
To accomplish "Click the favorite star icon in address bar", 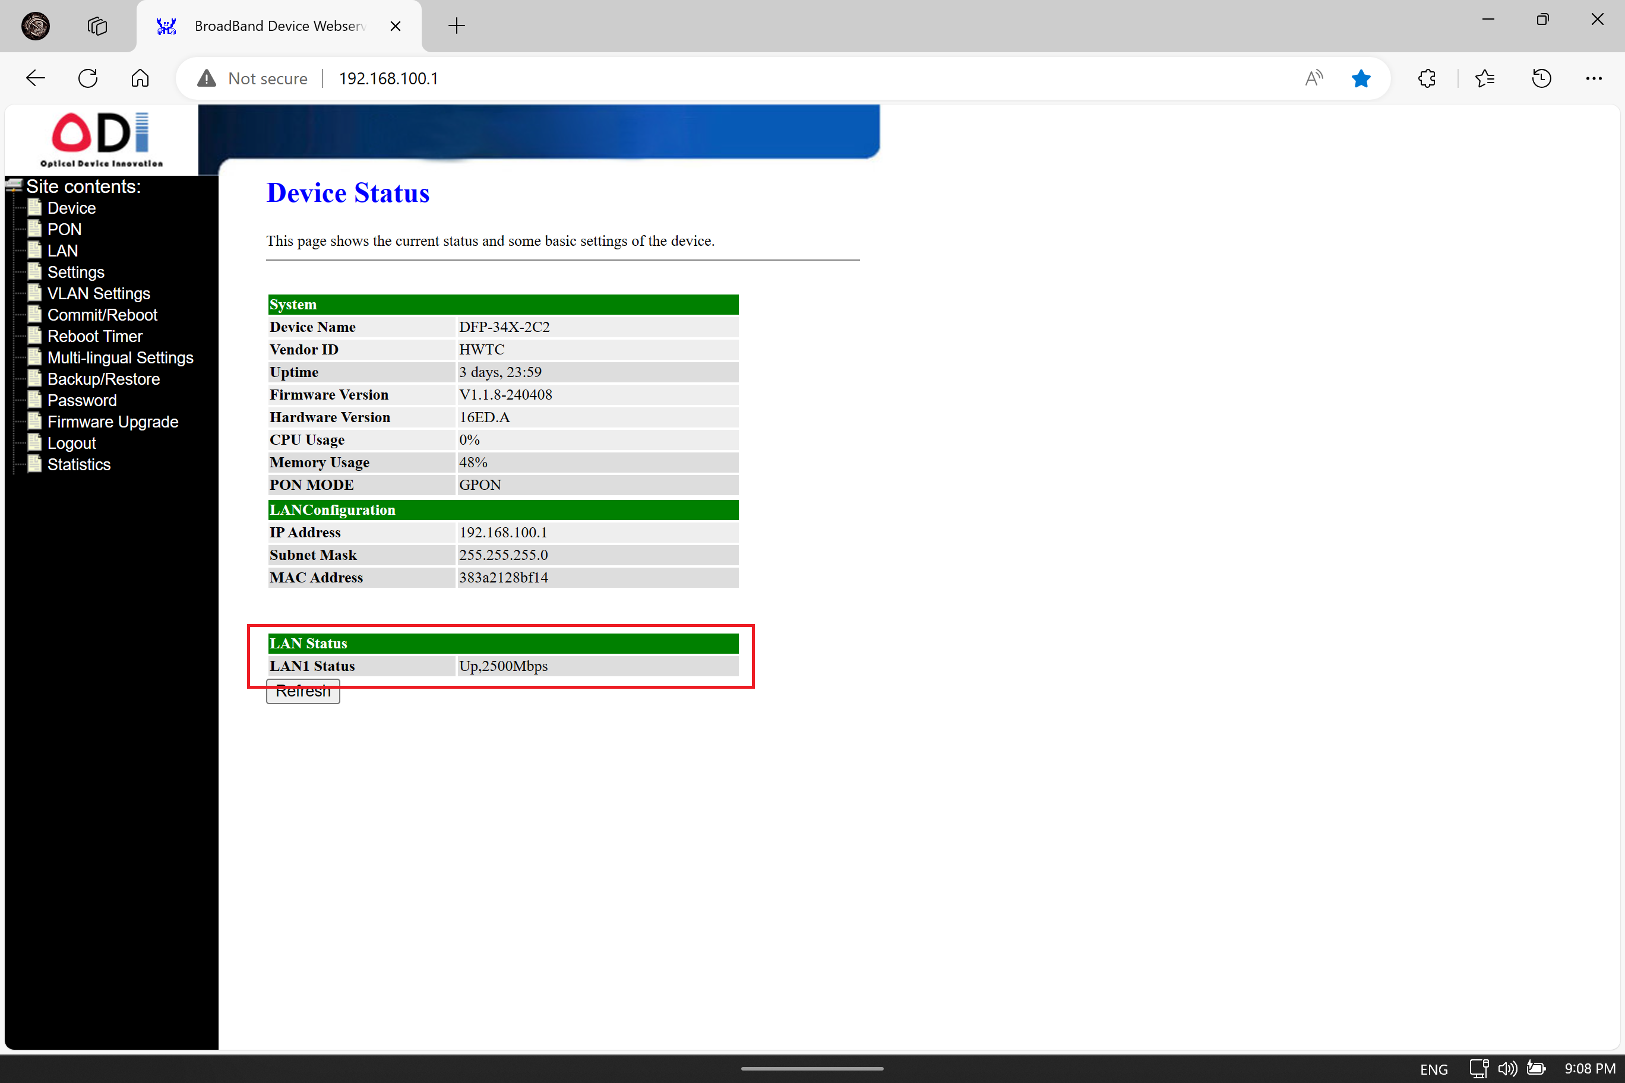I will (1360, 78).
